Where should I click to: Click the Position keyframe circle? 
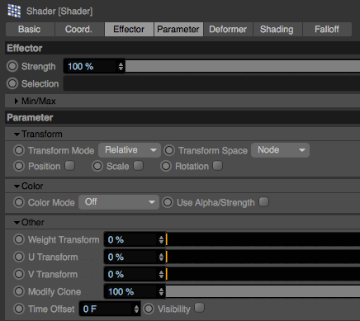(x=19, y=166)
